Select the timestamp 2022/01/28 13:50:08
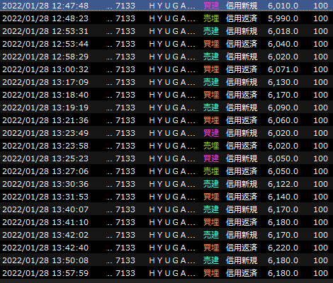Image resolution: width=333 pixels, height=283 pixels. click(45, 260)
